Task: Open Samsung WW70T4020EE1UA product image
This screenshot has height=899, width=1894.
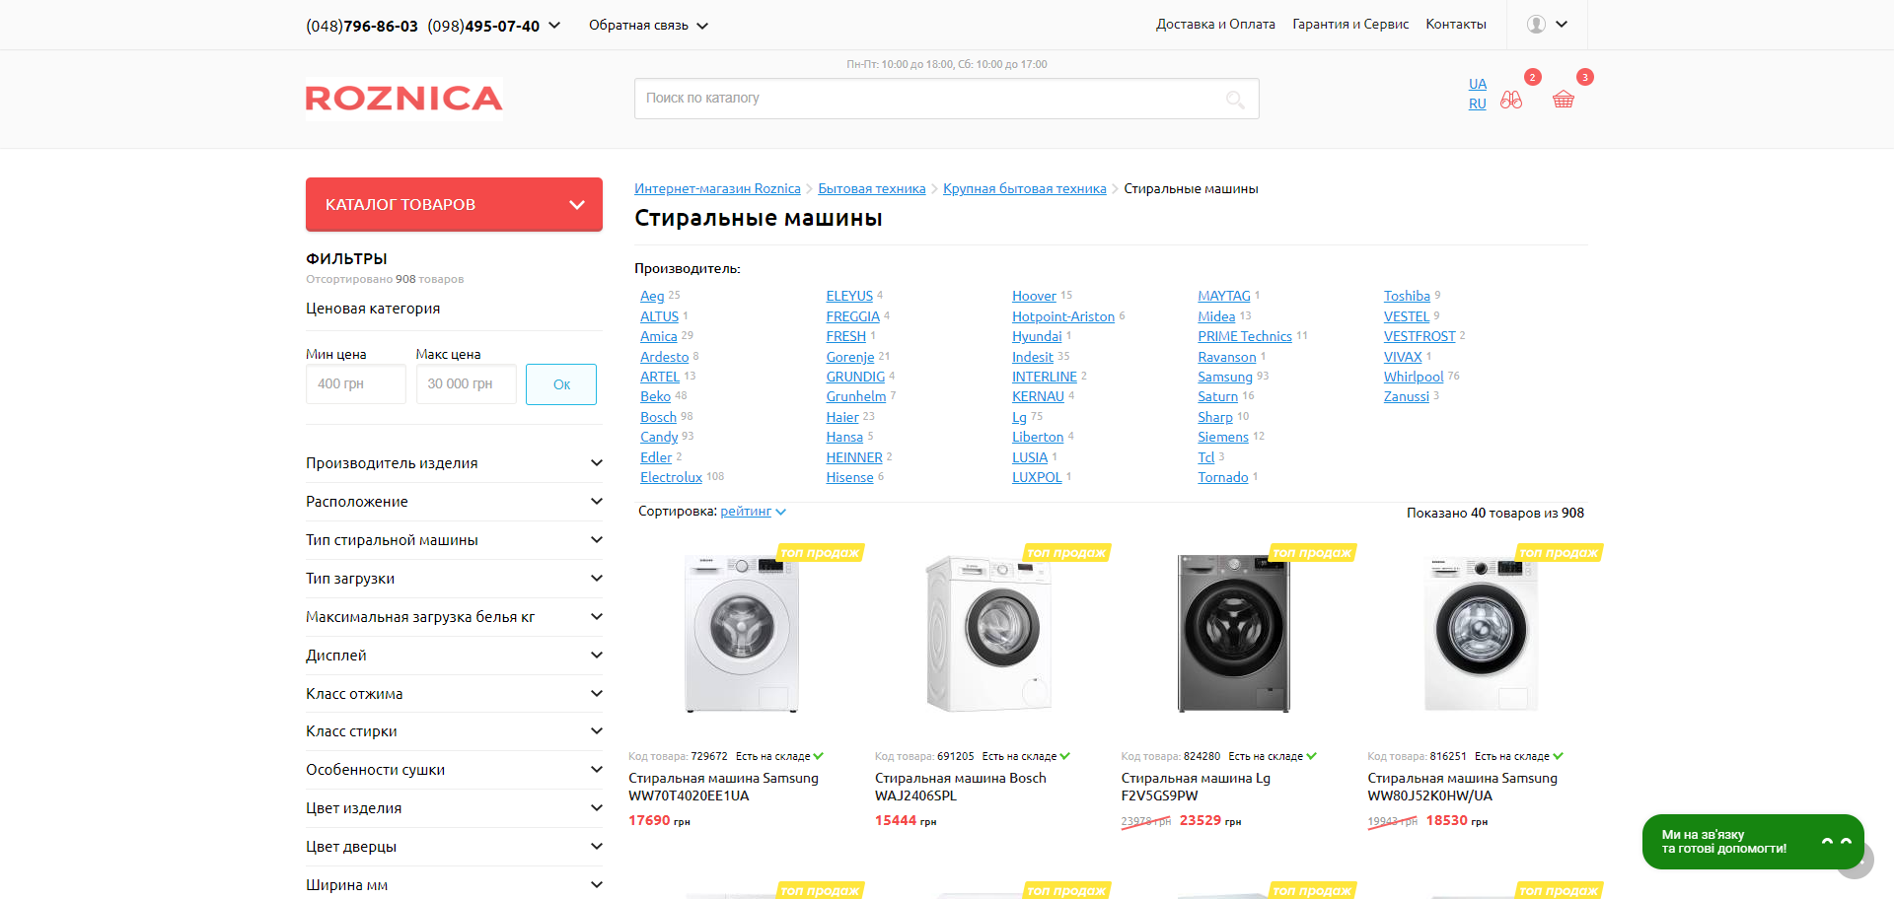Action: (742, 633)
